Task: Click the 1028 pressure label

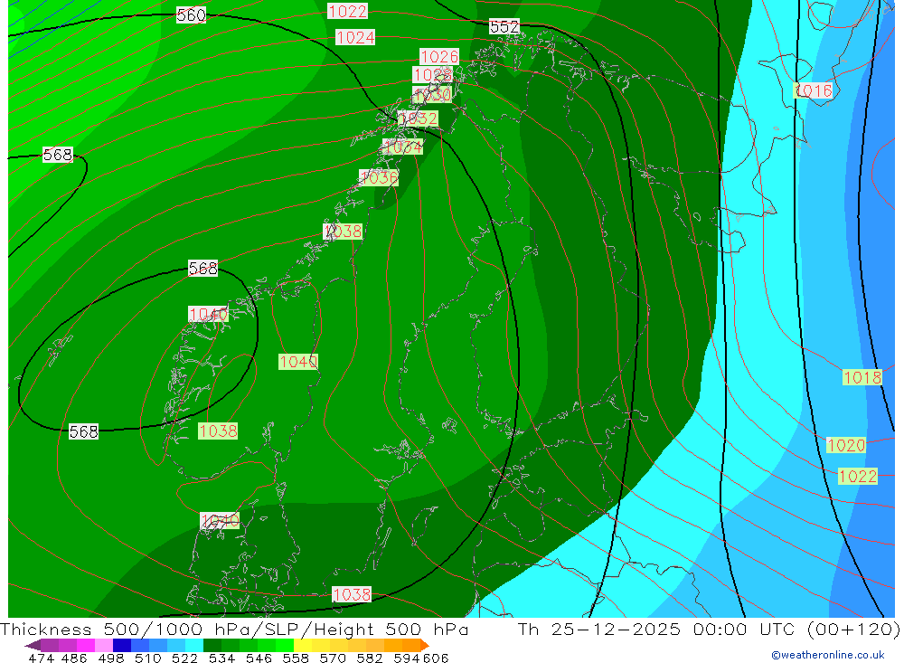Action: pos(432,75)
